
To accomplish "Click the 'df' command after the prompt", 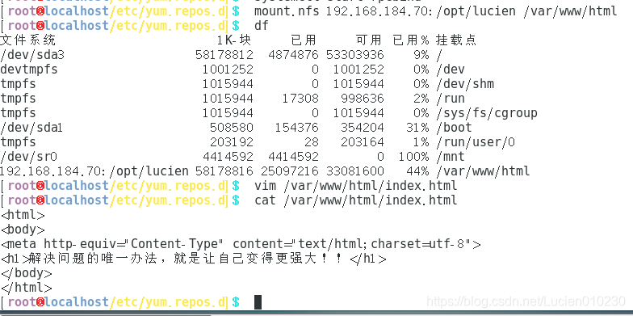I will click(x=262, y=26).
